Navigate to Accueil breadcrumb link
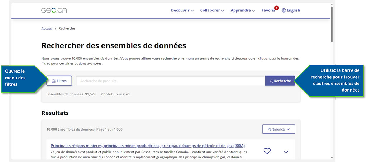The height and width of the screenshot is (162, 367). pyautogui.click(x=47, y=28)
